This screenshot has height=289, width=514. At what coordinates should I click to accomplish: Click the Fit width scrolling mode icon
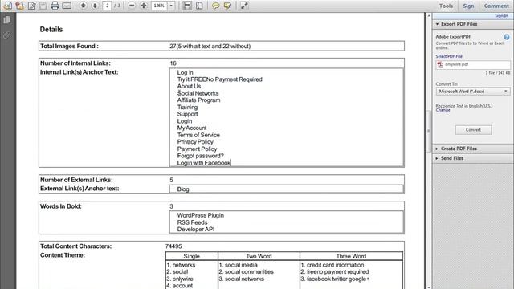click(187, 6)
